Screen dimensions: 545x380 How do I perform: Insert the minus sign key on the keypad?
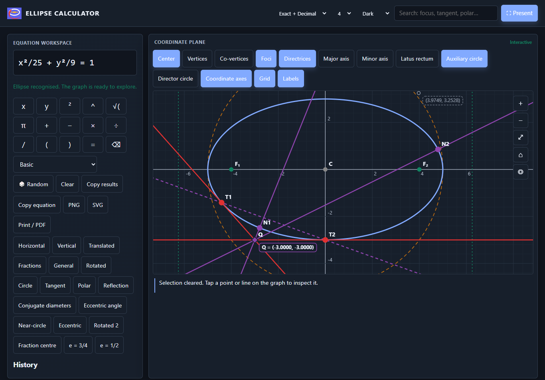[70, 125]
